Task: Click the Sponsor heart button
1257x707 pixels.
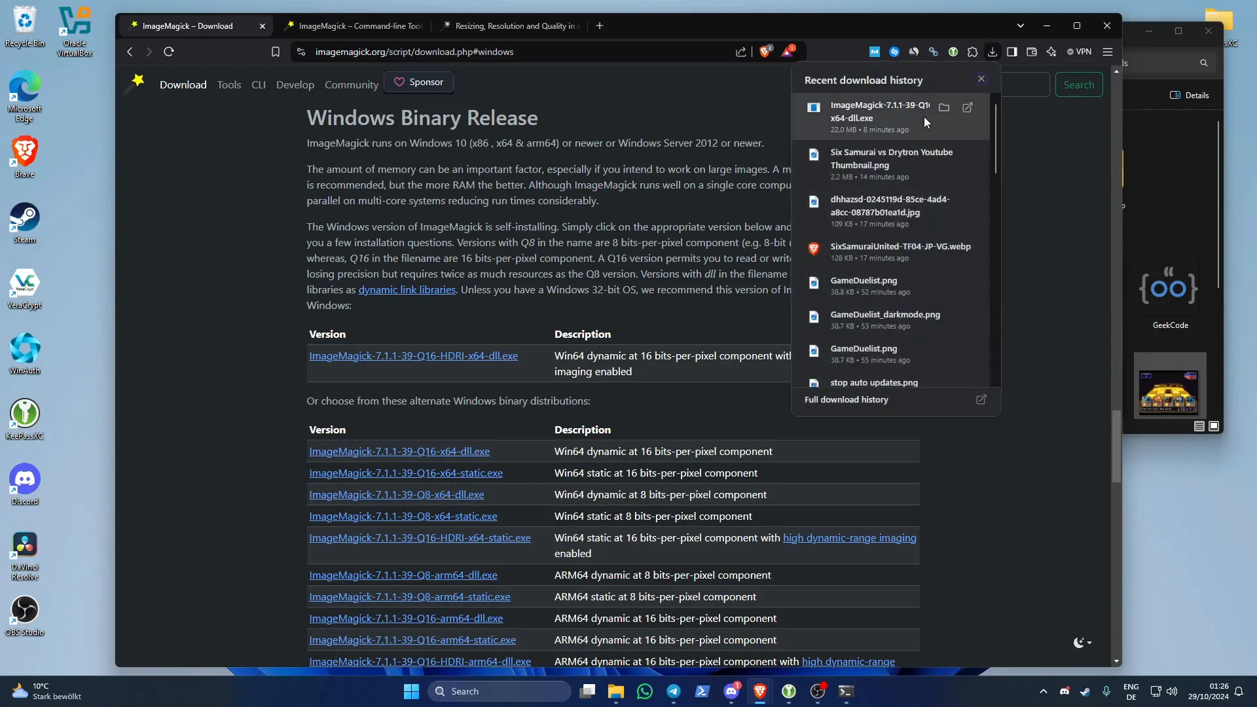Action: [x=419, y=82]
